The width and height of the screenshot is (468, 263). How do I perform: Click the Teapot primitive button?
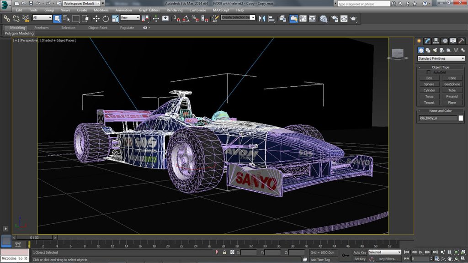click(429, 103)
